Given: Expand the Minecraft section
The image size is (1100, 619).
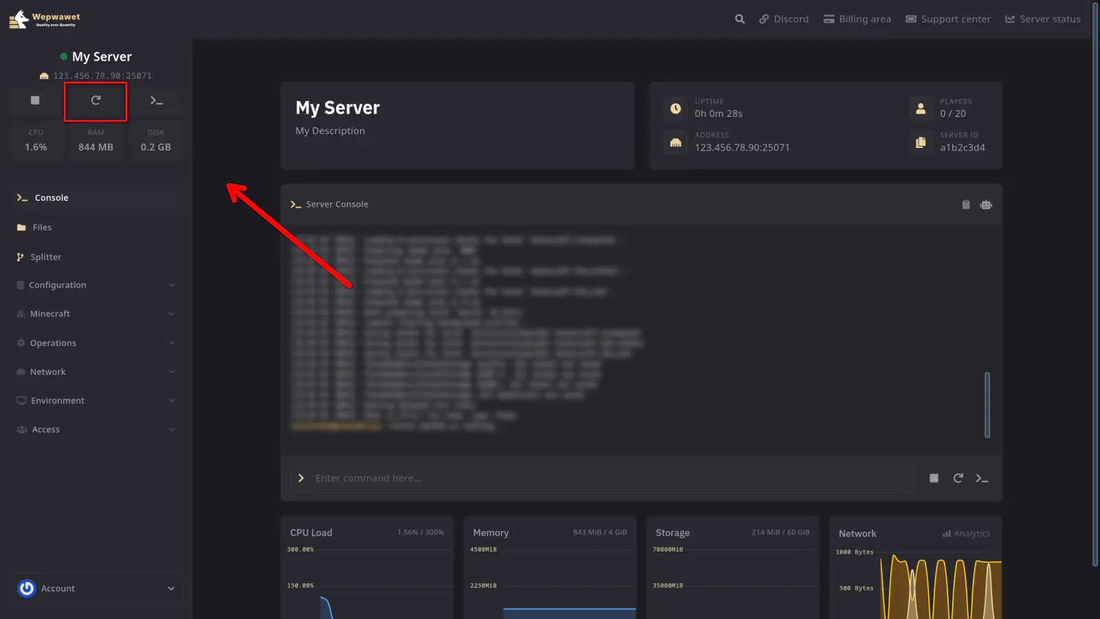Looking at the screenshot, I should (x=96, y=314).
